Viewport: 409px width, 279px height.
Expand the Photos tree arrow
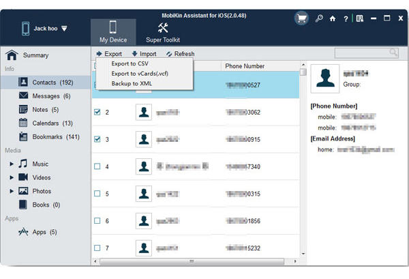[x=12, y=191]
